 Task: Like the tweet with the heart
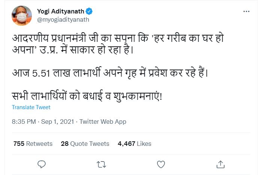pos(161,164)
